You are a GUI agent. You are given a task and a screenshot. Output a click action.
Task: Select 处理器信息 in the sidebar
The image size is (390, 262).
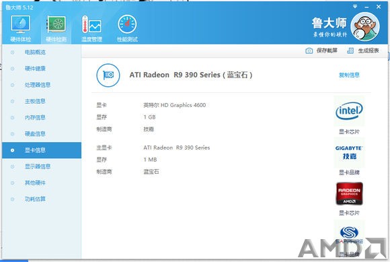point(42,85)
